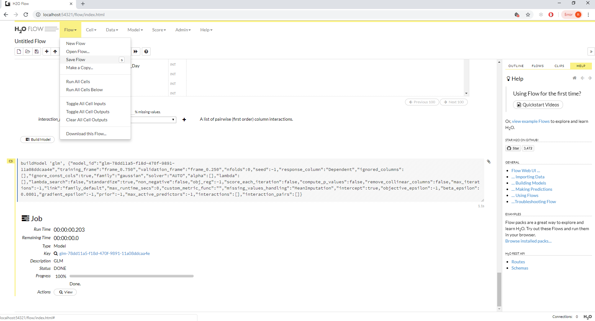The width and height of the screenshot is (595, 321).
Task: Click the toolbar help question mark icon
Action: pyautogui.click(x=146, y=51)
